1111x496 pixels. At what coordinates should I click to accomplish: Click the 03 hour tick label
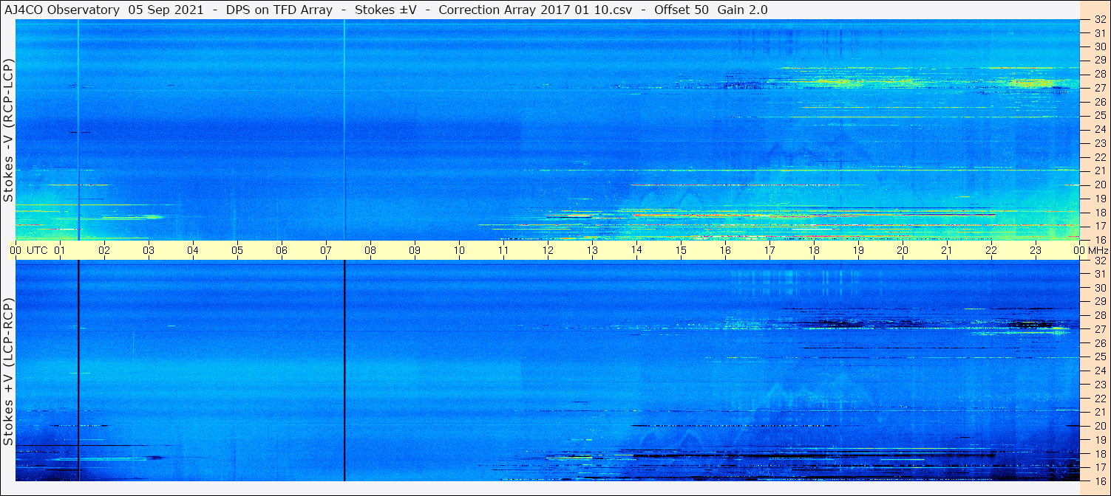coord(149,250)
